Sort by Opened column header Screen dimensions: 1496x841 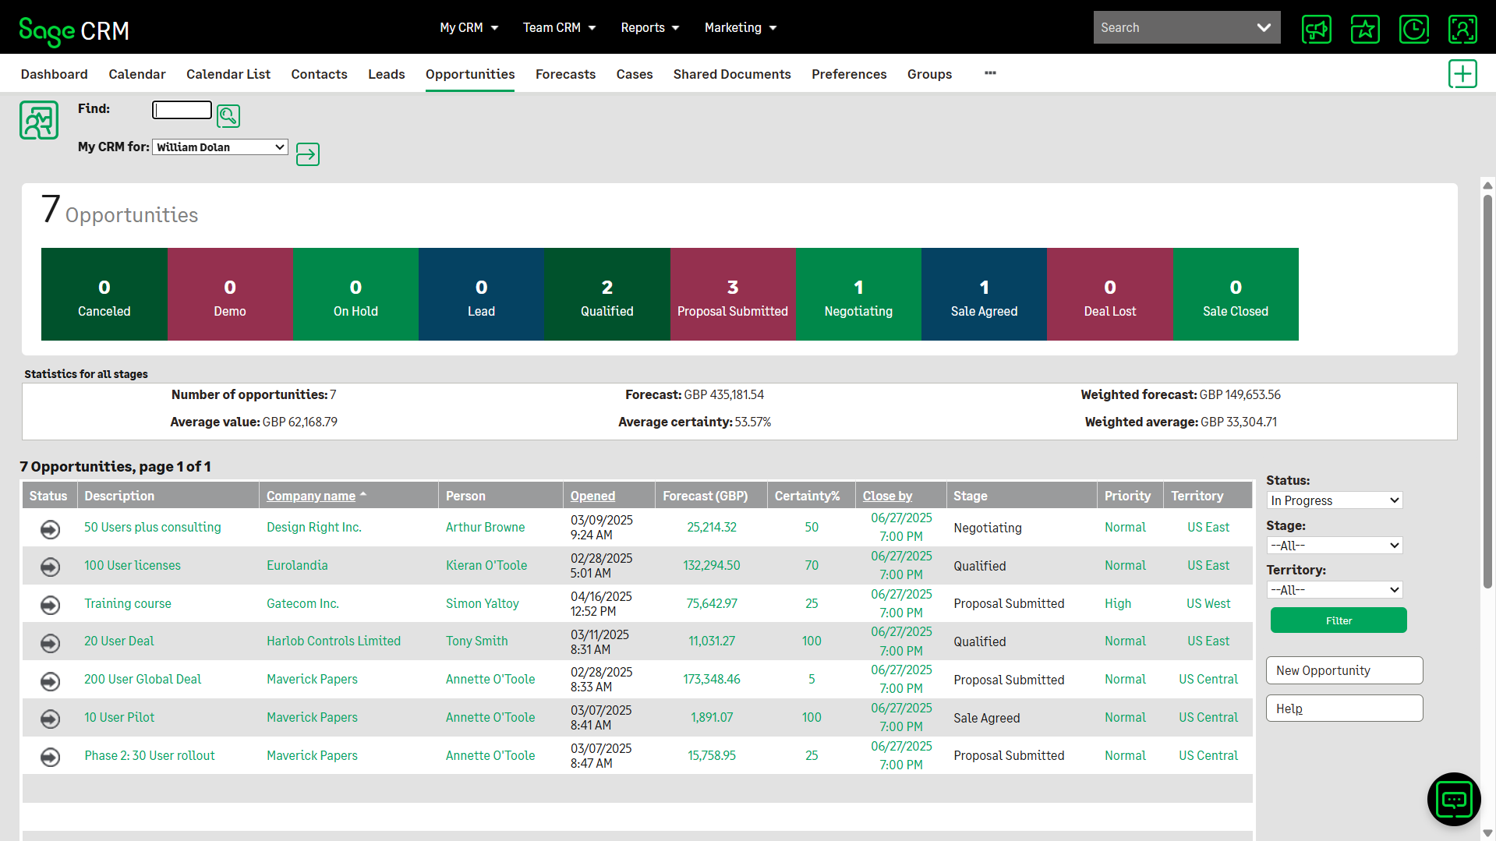tap(592, 496)
